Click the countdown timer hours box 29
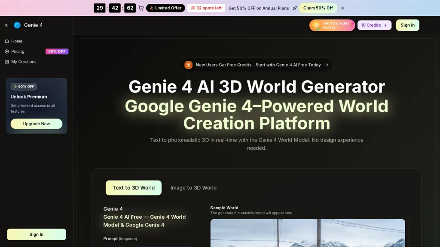 click(x=100, y=8)
